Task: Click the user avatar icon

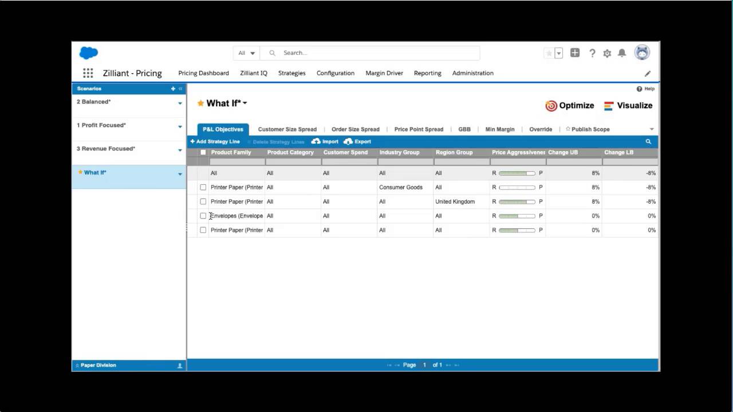Action: [x=642, y=52]
